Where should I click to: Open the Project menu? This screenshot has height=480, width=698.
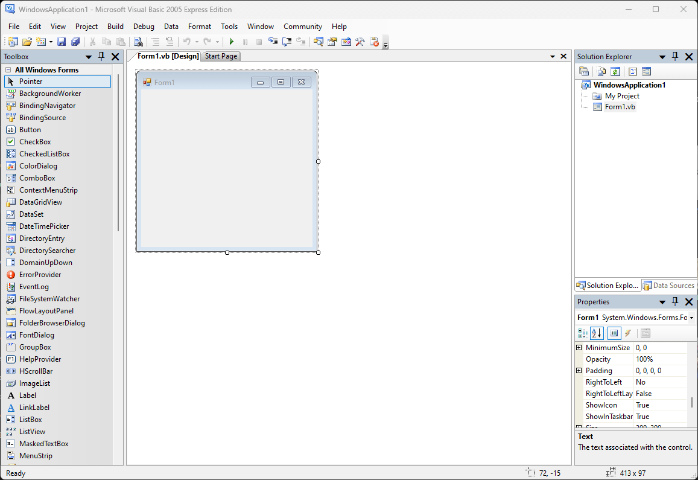[86, 27]
